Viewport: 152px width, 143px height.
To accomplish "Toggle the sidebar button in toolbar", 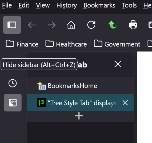I will click(12, 25).
